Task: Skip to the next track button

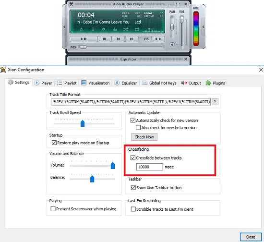Action: pyautogui.click(x=132, y=39)
